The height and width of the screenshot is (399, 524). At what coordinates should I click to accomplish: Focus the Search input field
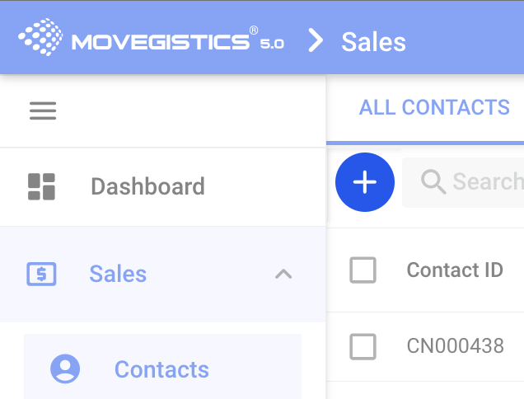coord(486,182)
